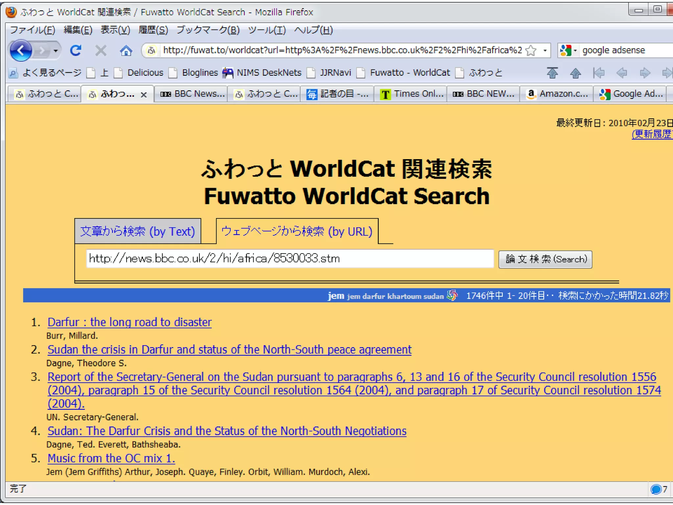
Task: Click the NIMS DeskNets bookmark icon
Action: 228,73
